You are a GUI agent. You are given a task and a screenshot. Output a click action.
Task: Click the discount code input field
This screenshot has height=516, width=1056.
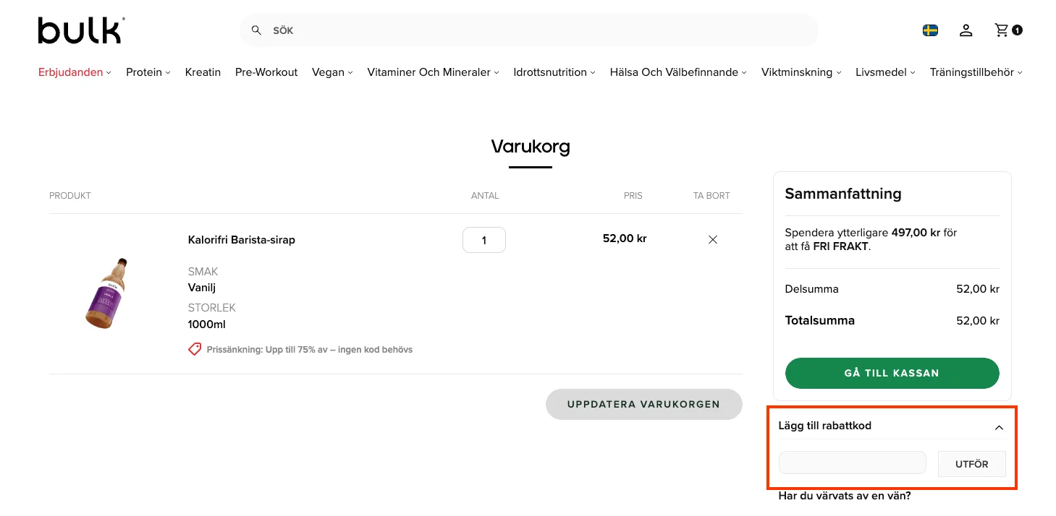point(852,462)
